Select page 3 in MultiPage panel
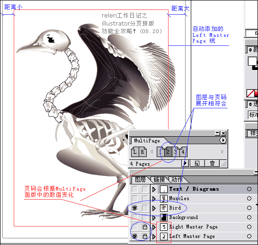 [176, 152]
